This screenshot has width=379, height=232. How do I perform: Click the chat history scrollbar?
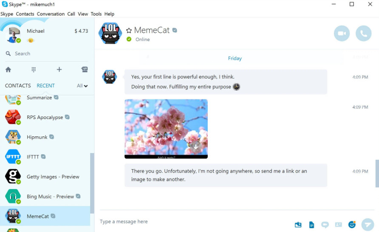(377, 173)
